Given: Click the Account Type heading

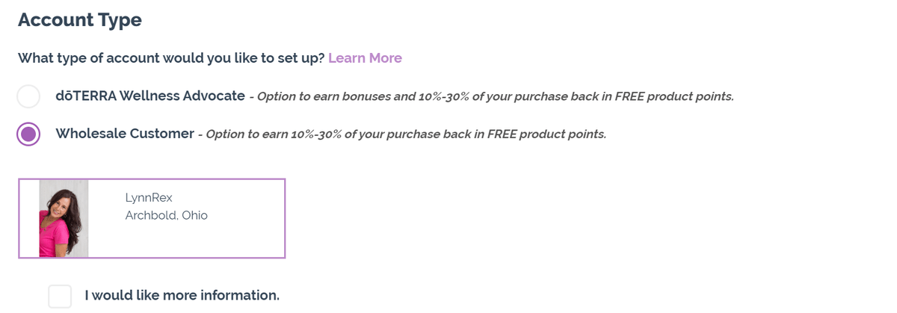Looking at the screenshot, I should point(80,20).
